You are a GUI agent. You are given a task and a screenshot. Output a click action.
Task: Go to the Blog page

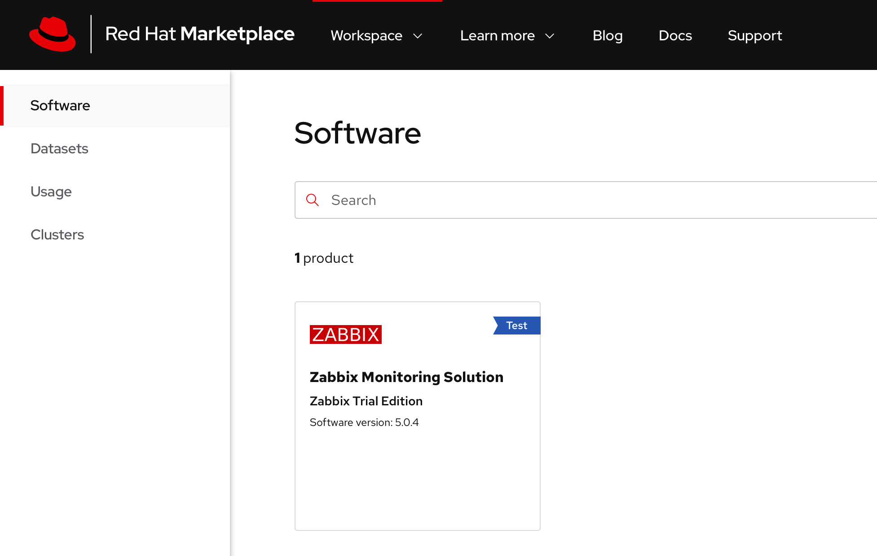point(608,35)
